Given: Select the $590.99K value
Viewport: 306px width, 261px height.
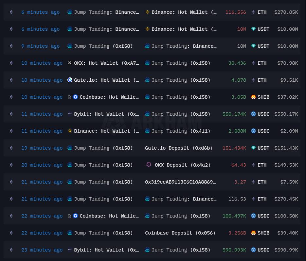Looking at the screenshot, I should pyautogui.click(x=286, y=250).
